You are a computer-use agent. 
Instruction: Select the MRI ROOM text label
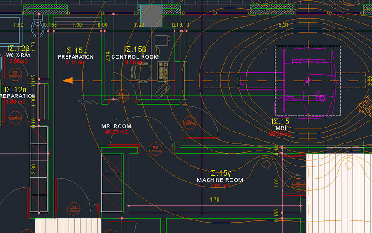tap(116, 126)
